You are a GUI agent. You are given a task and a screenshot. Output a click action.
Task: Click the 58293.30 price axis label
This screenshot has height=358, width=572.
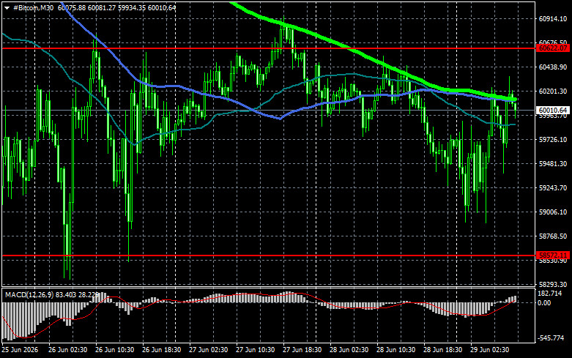click(553, 284)
